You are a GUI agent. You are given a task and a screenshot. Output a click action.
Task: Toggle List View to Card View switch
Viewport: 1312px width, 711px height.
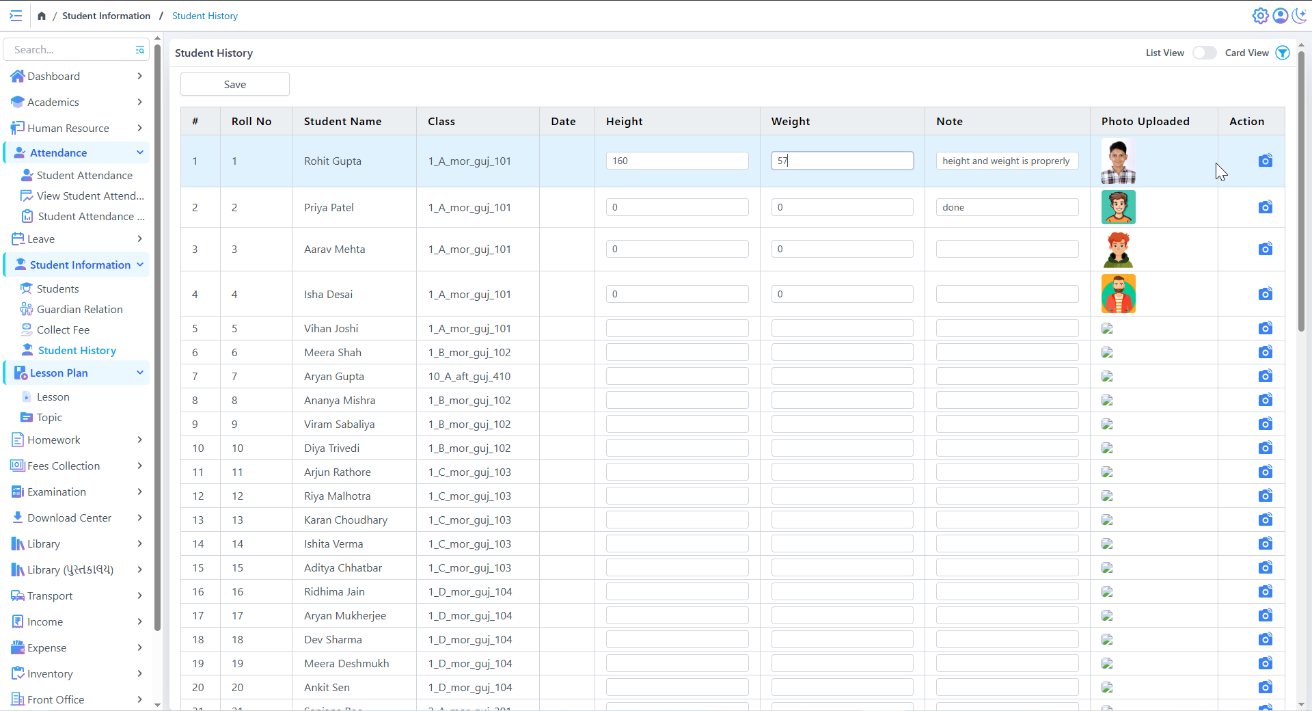(1204, 53)
